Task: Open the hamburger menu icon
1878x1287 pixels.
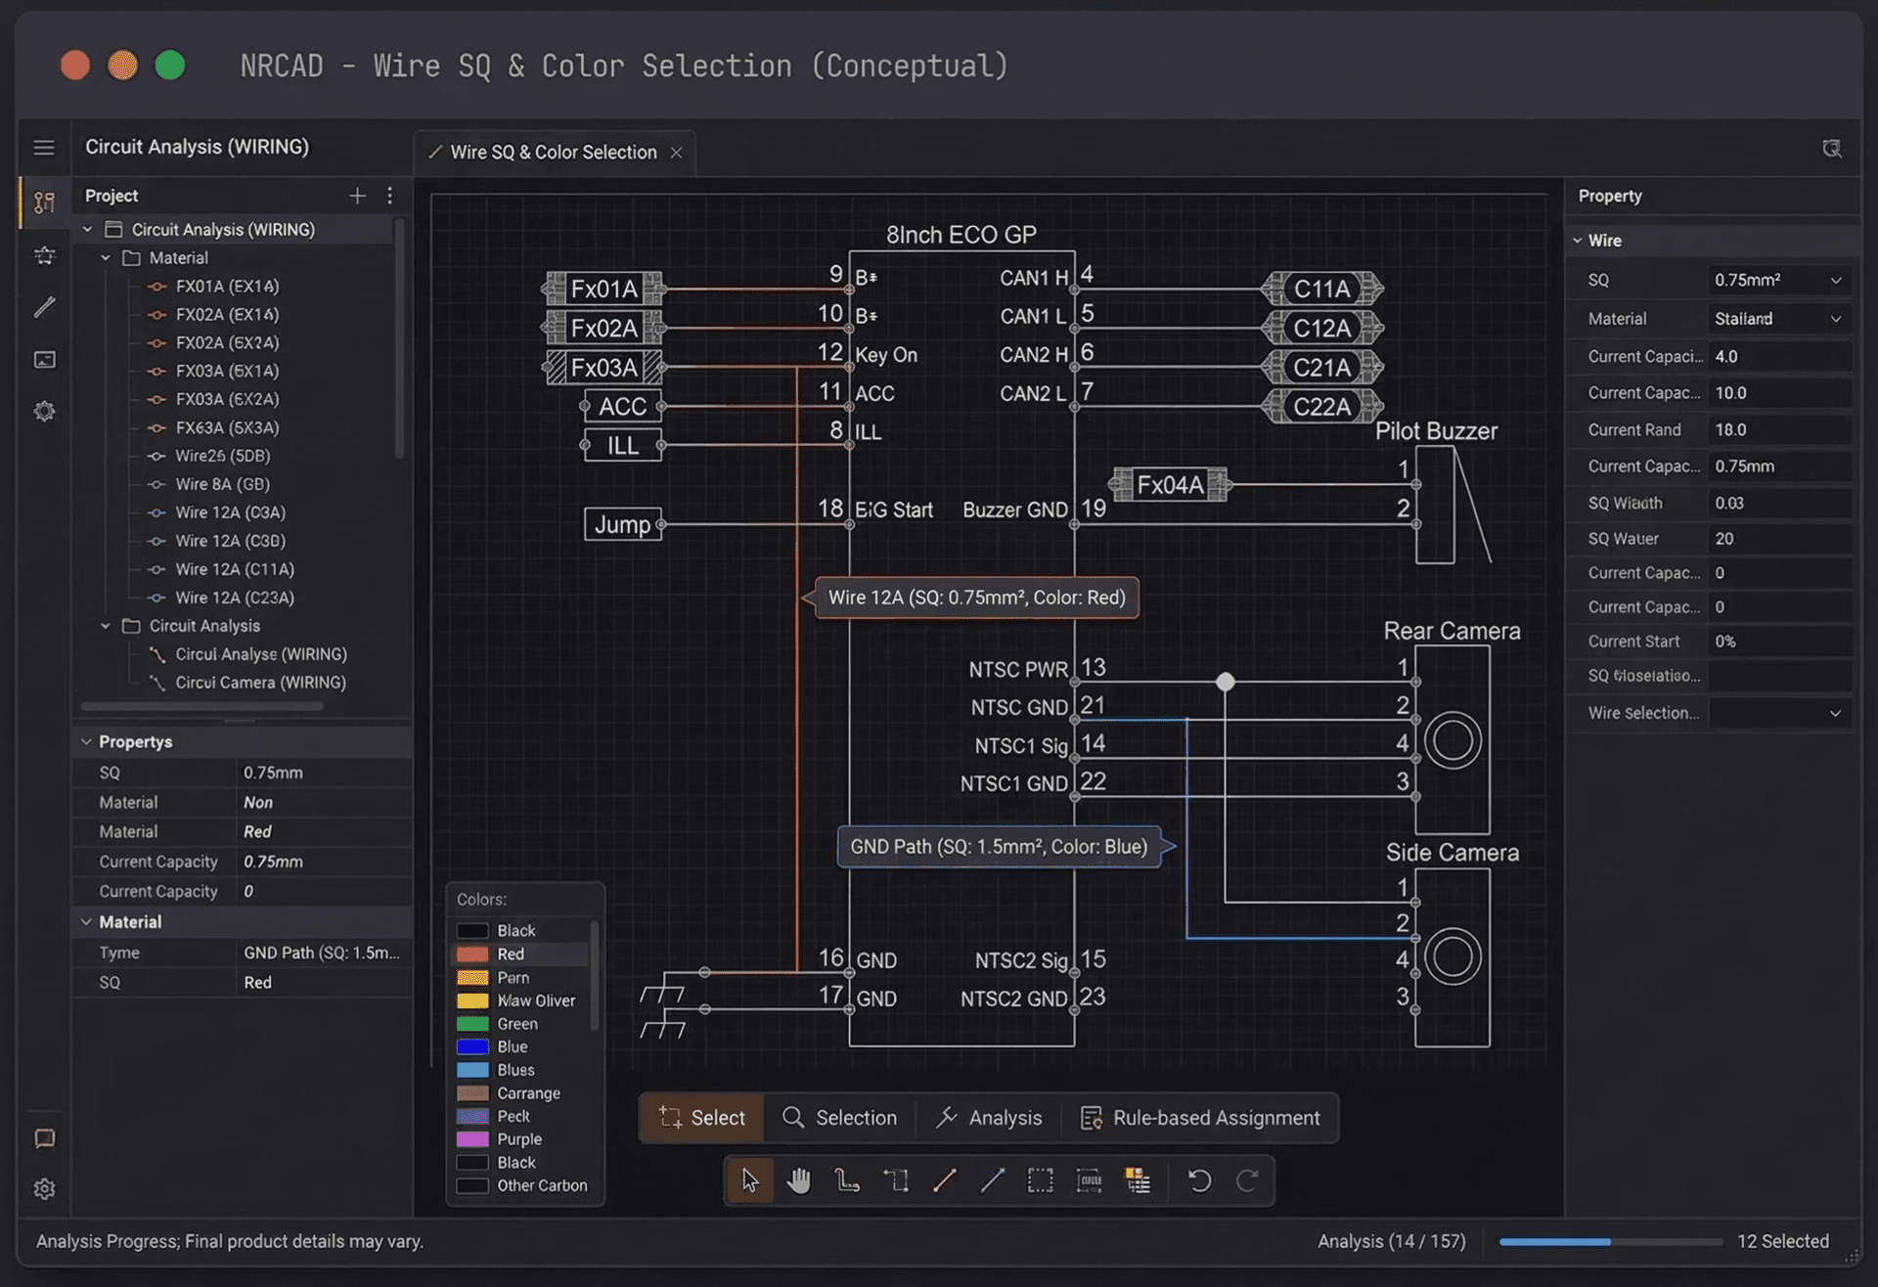Action: pyautogui.click(x=44, y=148)
